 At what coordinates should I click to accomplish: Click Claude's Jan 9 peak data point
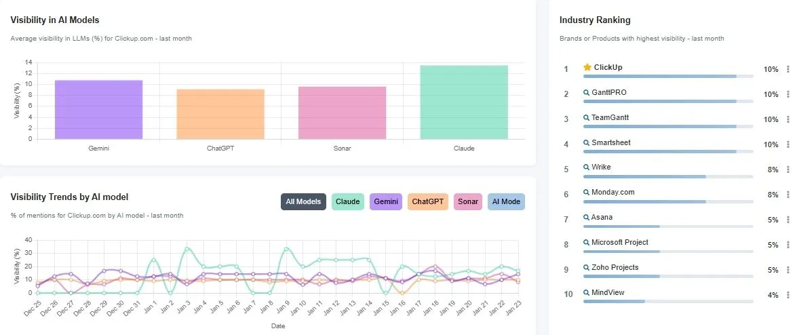[286, 249]
